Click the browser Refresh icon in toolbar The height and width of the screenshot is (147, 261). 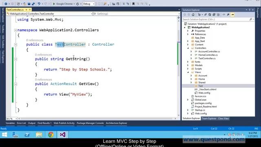(77, 4)
